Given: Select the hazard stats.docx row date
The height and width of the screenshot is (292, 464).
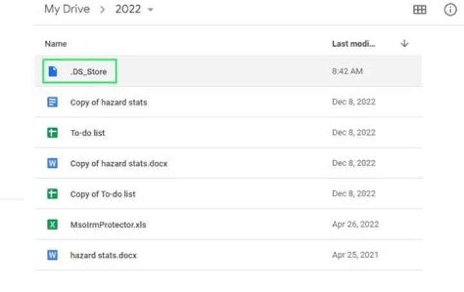Looking at the screenshot, I should click(353, 255).
